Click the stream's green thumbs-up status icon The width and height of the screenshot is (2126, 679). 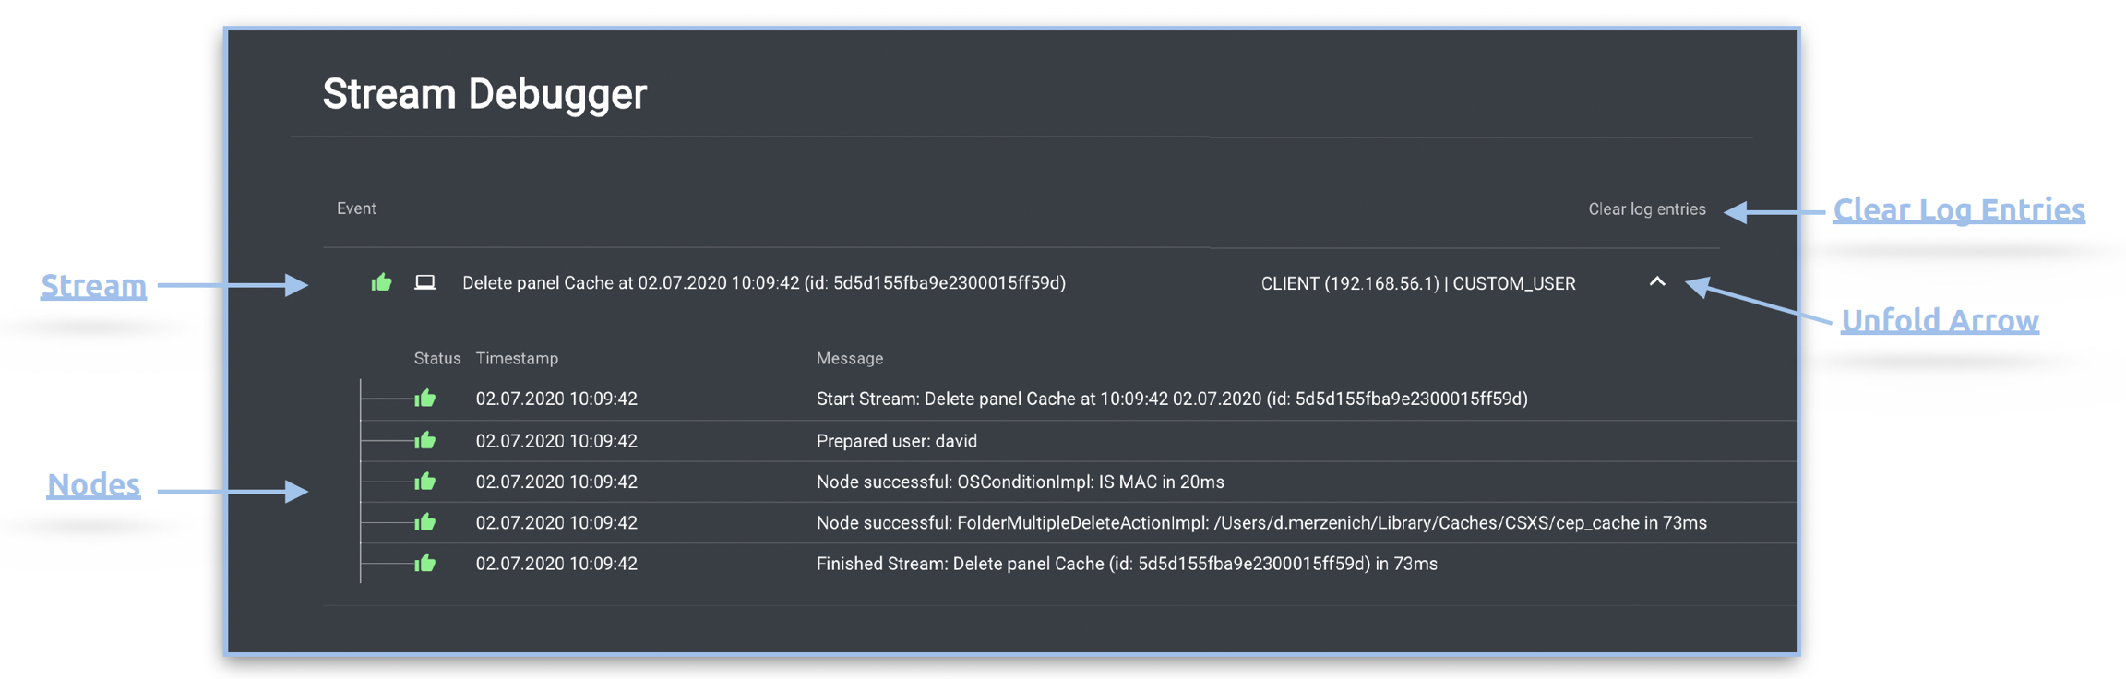pyautogui.click(x=381, y=282)
